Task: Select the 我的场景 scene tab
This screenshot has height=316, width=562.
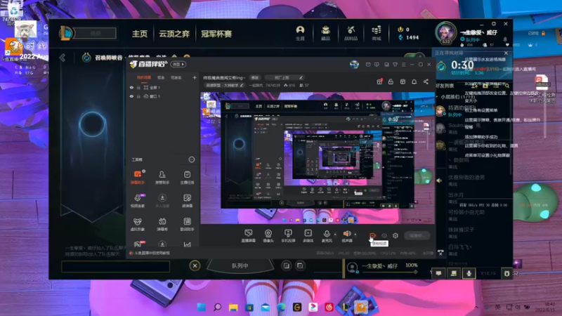Action: pyautogui.click(x=144, y=77)
